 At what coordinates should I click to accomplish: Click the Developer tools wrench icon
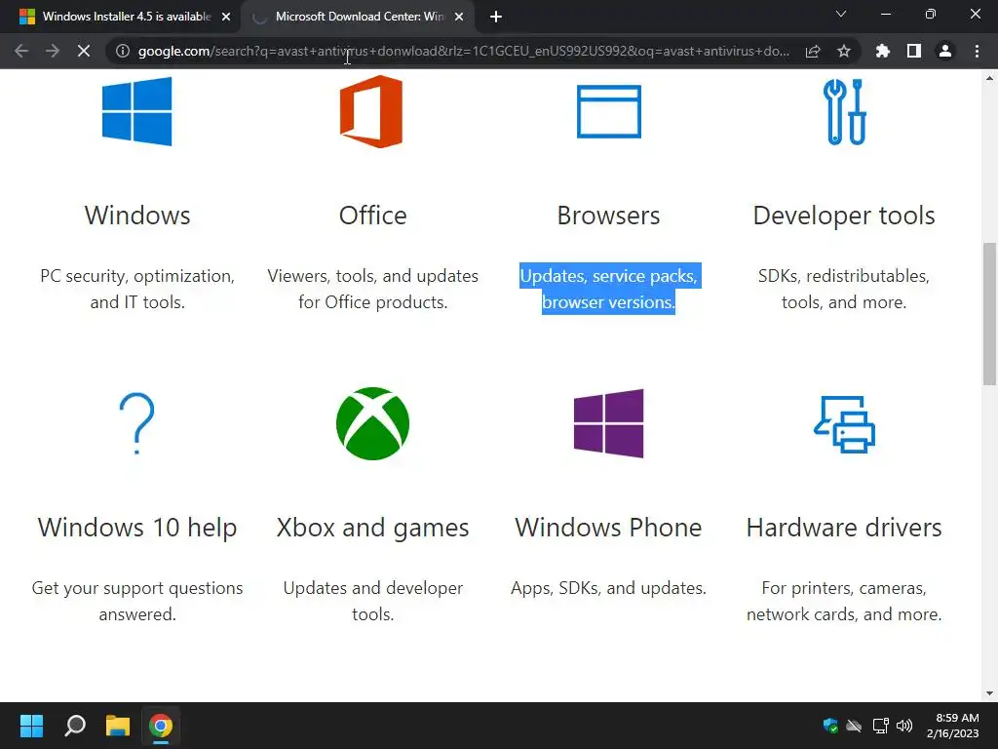pyautogui.click(x=845, y=111)
